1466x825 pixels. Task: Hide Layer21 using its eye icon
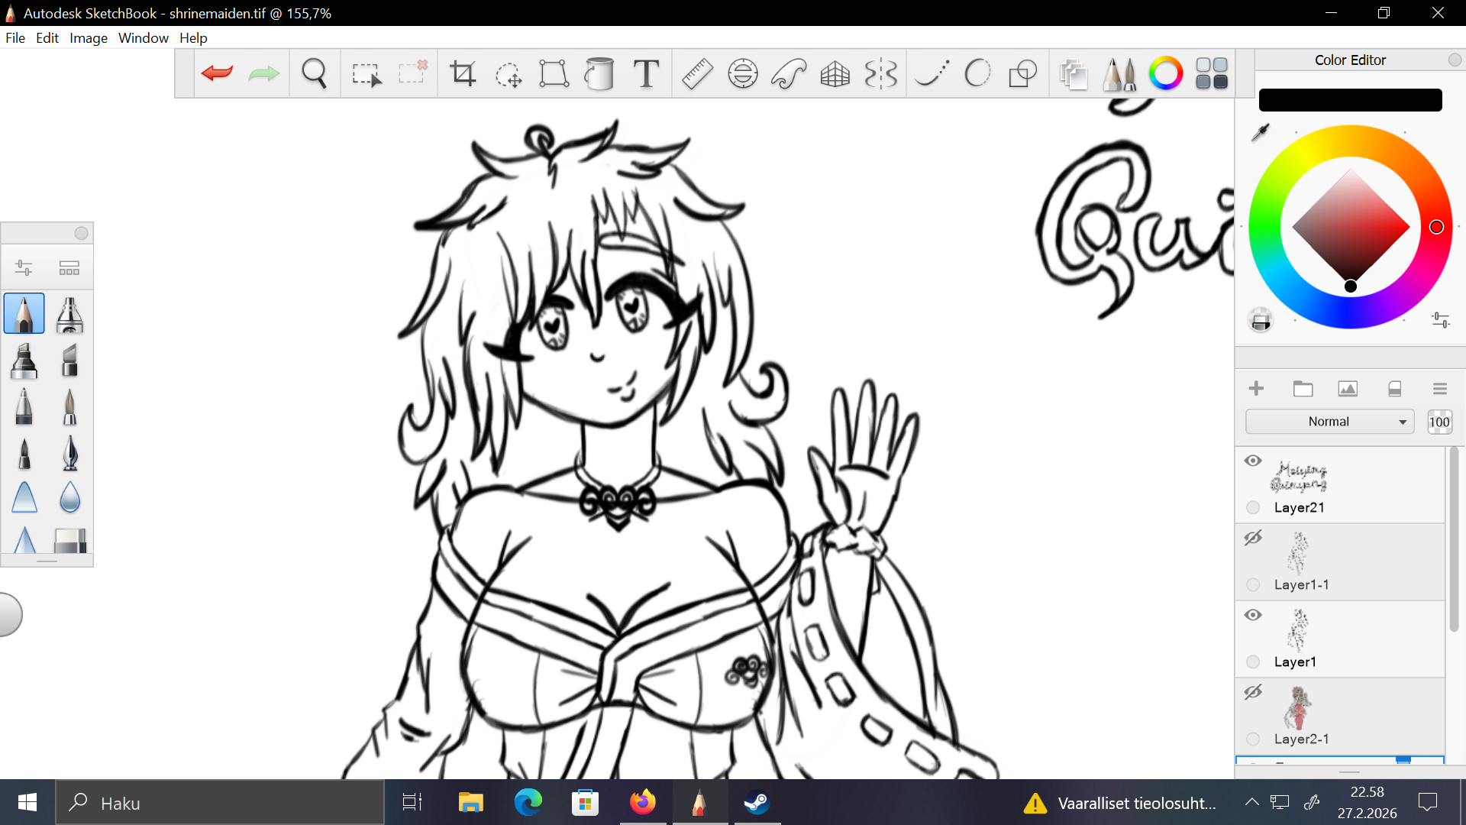1253,461
